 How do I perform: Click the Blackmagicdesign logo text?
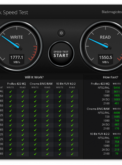click(x=112, y=12)
